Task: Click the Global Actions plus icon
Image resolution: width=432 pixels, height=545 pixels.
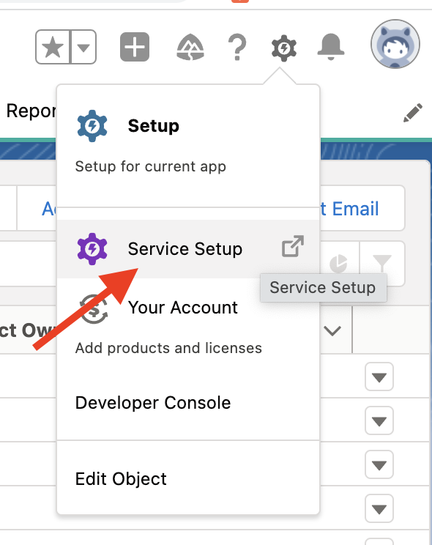Action: pos(135,47)
